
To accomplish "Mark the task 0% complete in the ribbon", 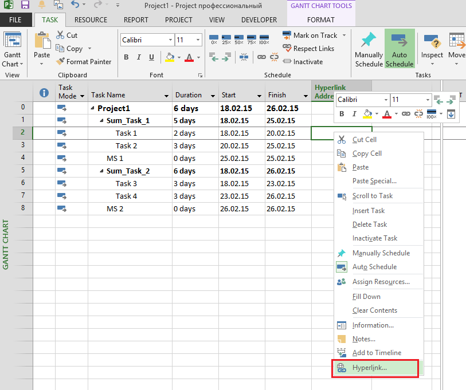I will 214,40.
